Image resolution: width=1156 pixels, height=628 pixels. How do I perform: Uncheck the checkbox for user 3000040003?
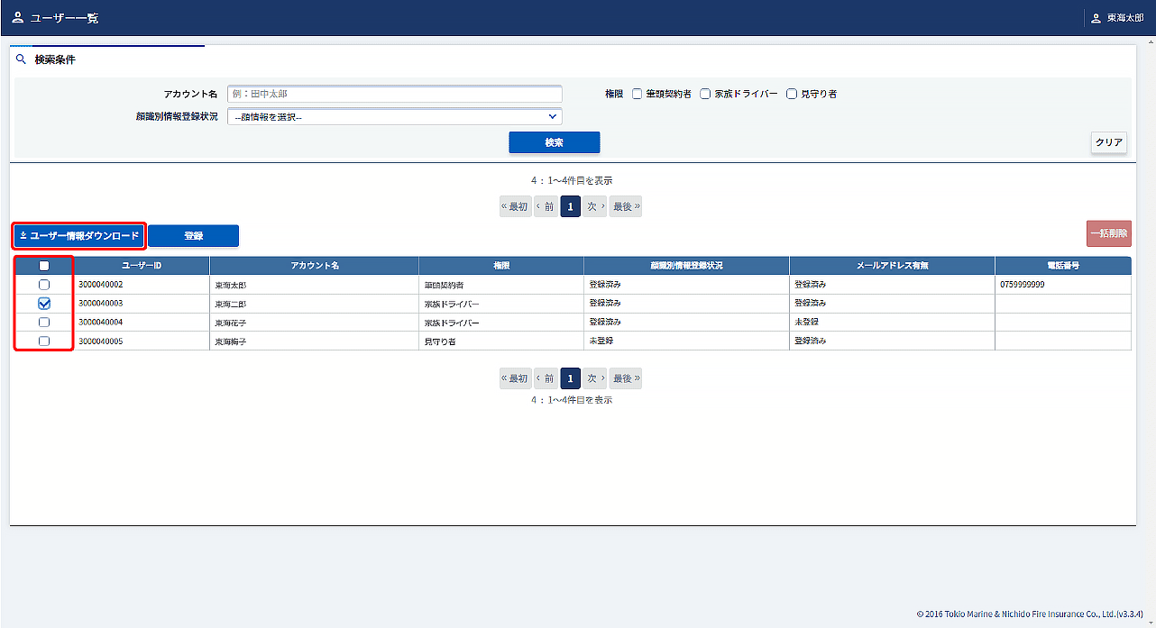(x=44, y=304)
